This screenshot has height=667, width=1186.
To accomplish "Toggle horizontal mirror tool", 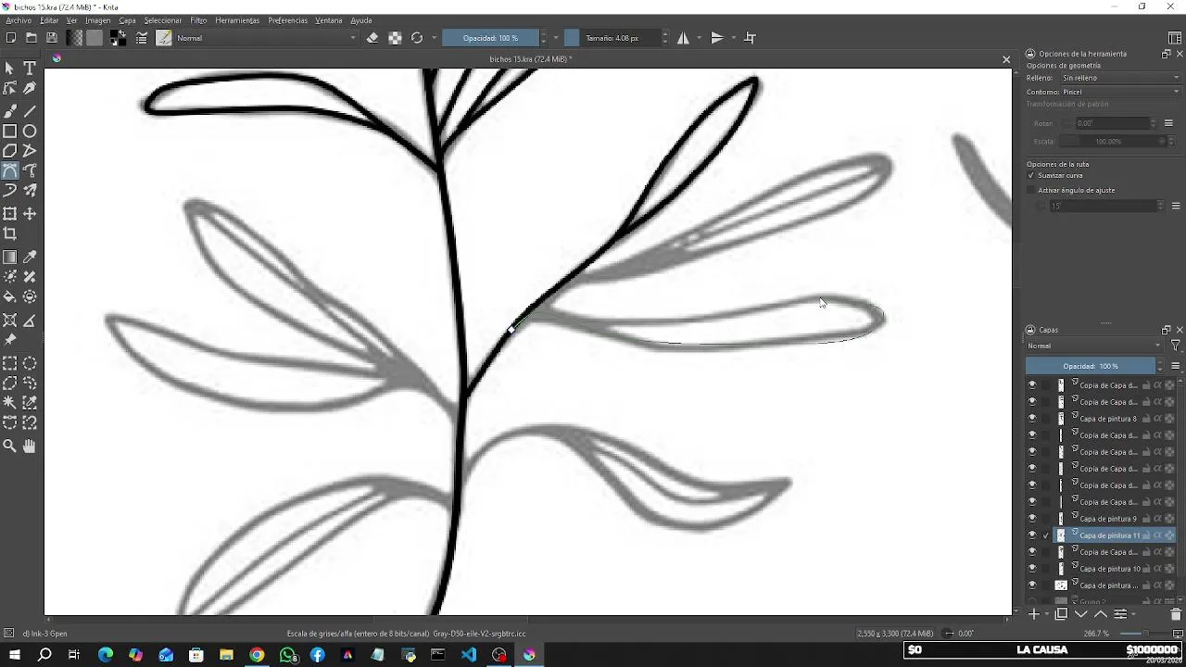I will [683, 38].
